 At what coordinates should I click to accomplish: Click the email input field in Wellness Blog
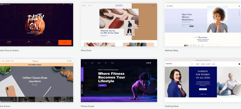(185, 26)
